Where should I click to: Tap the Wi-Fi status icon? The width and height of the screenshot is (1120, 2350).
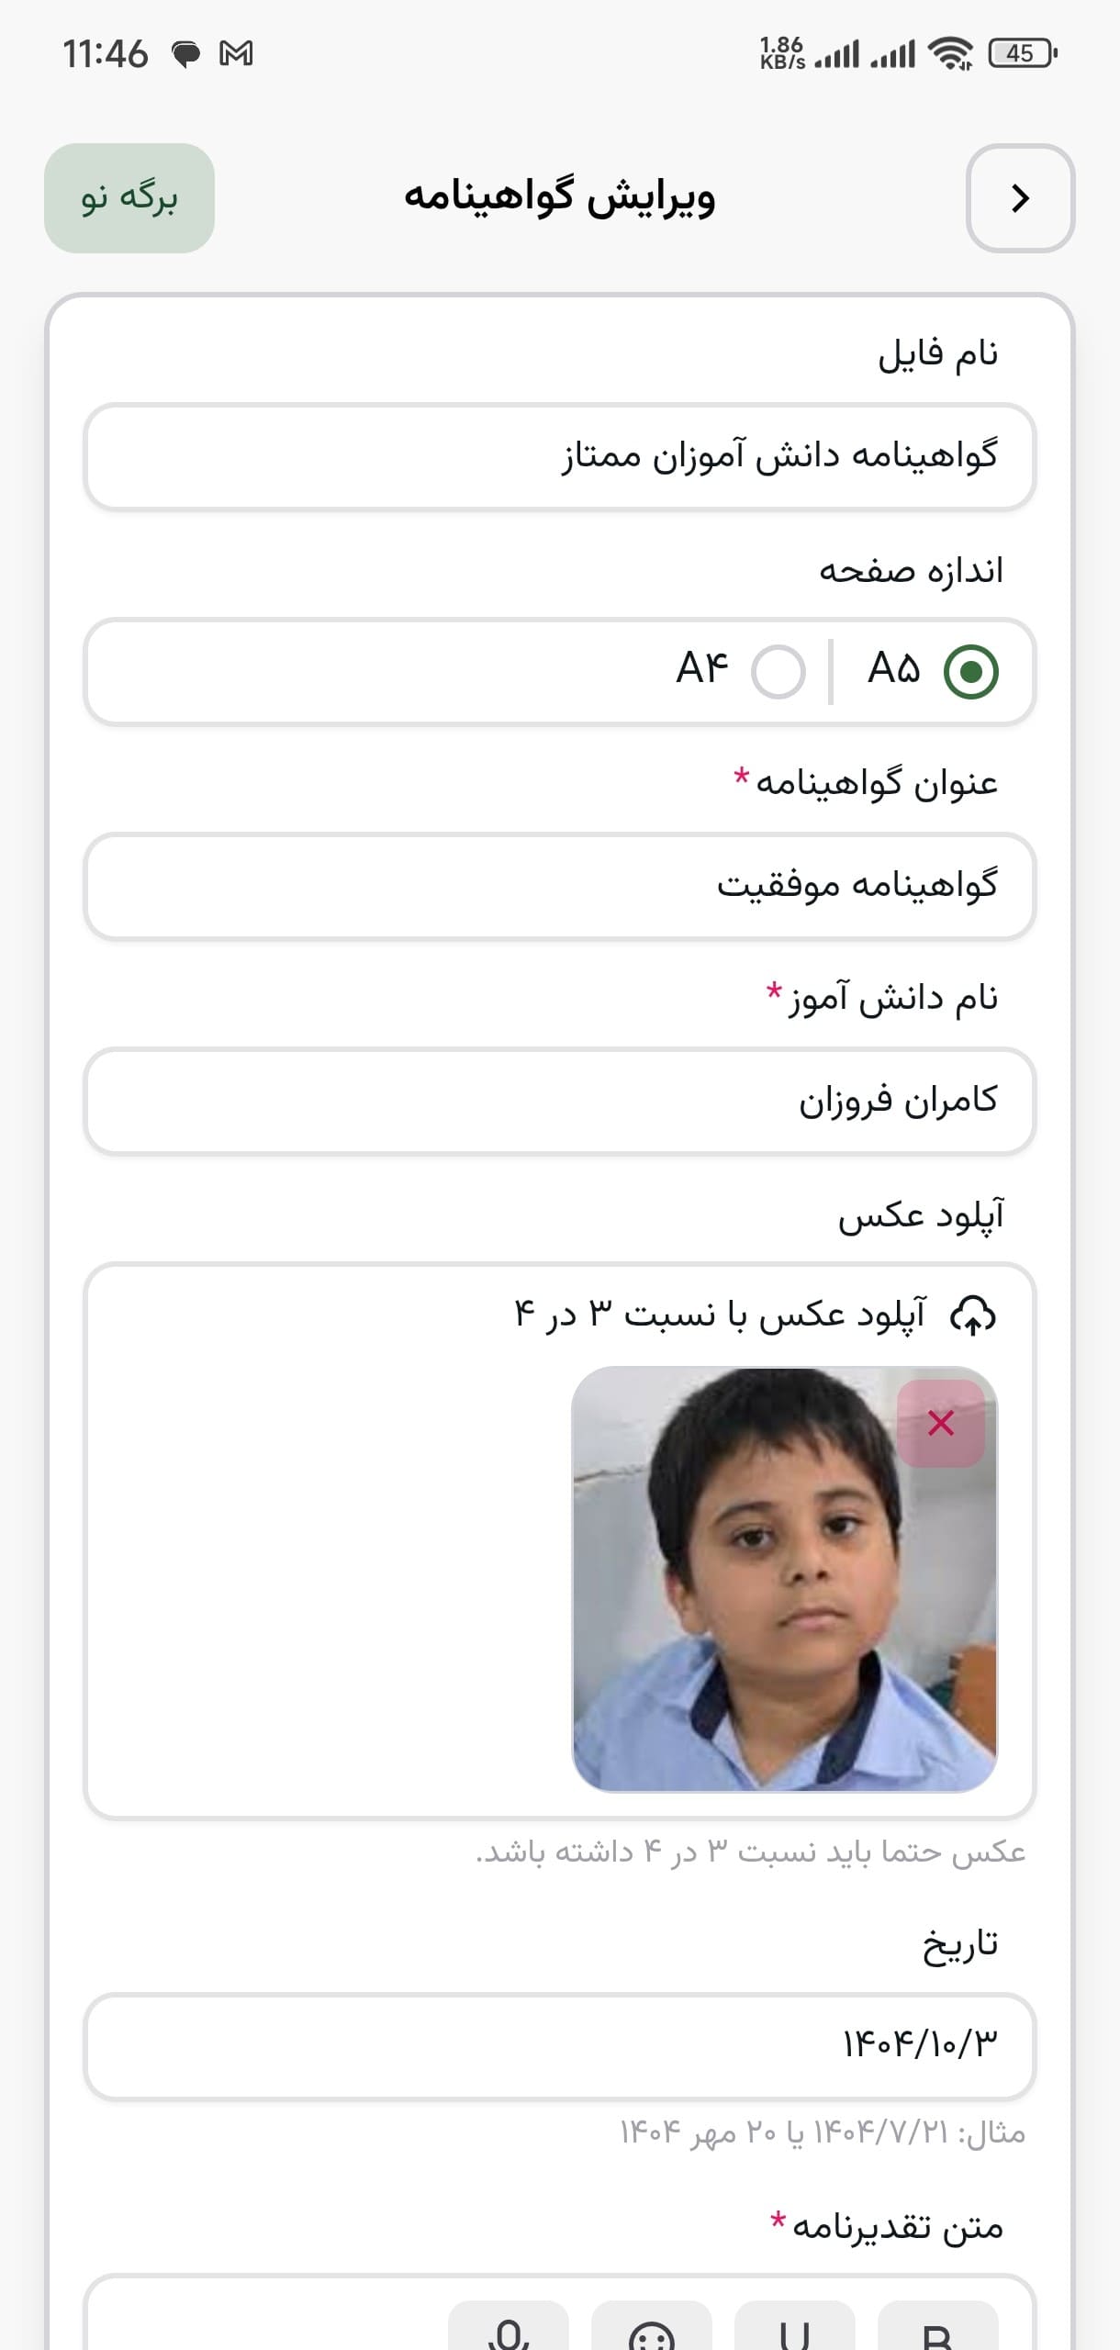950,53
